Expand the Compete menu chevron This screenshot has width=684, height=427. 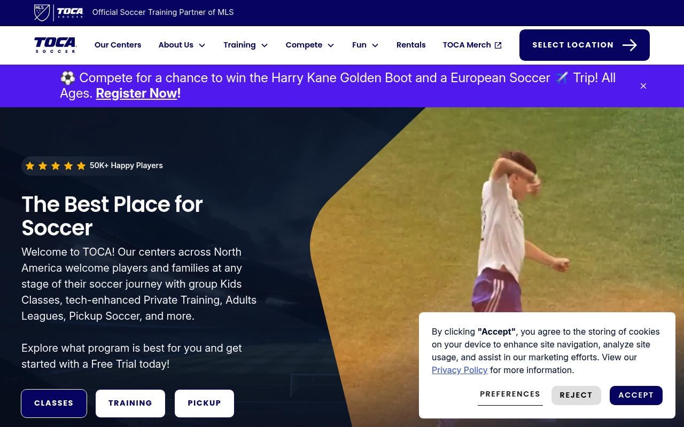pos(331,45)
